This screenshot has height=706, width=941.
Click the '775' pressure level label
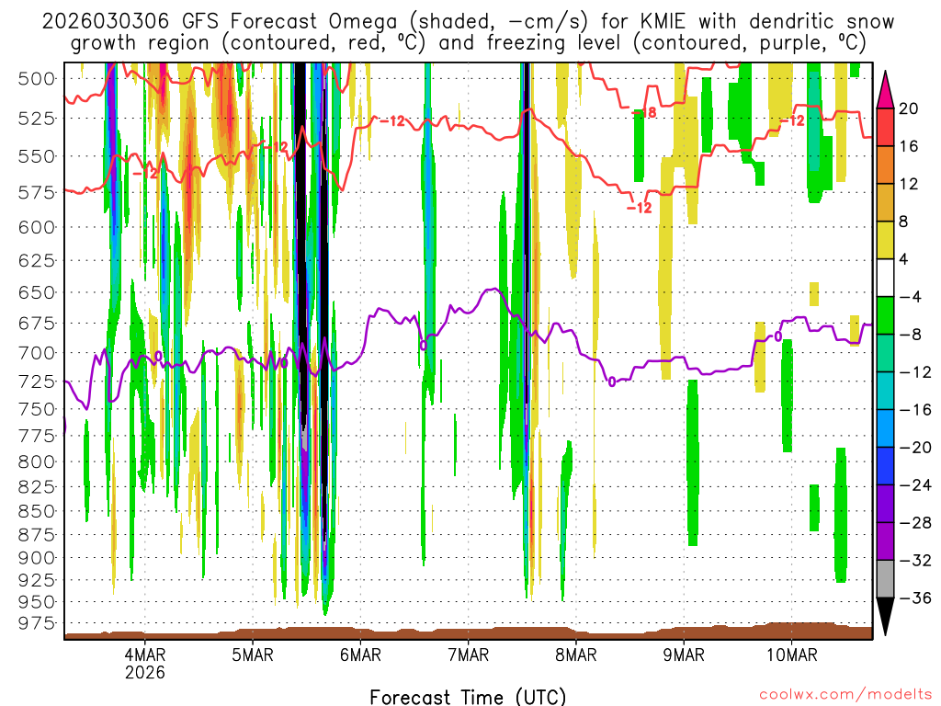[37, 436]
